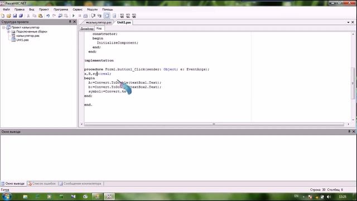Click the Save All icon
The width and height of the screenshot is (357, 201).
click(x=21, y=16)
